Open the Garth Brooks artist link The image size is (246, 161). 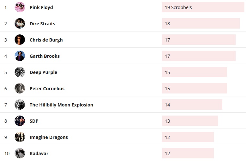point(44,56)
